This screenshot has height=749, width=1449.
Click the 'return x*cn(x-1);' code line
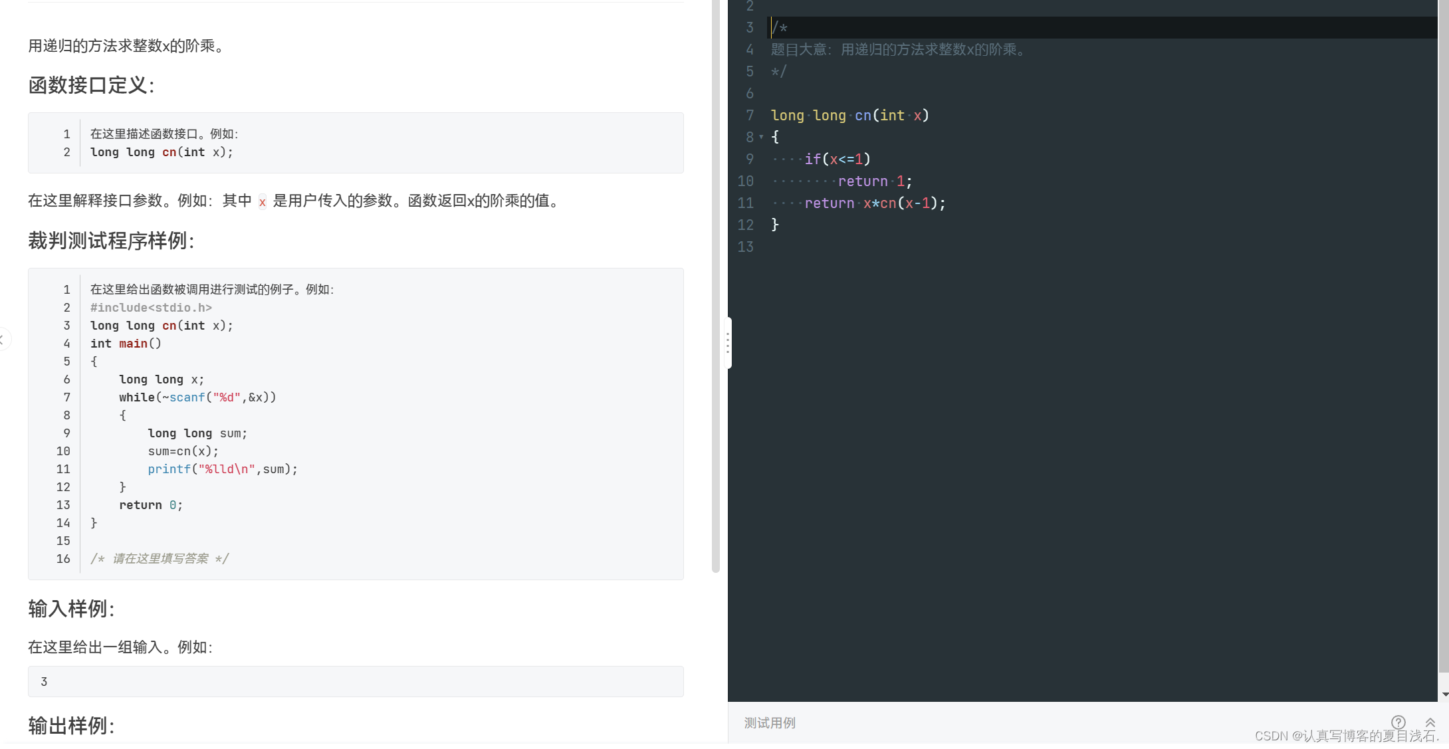point(875,203)
